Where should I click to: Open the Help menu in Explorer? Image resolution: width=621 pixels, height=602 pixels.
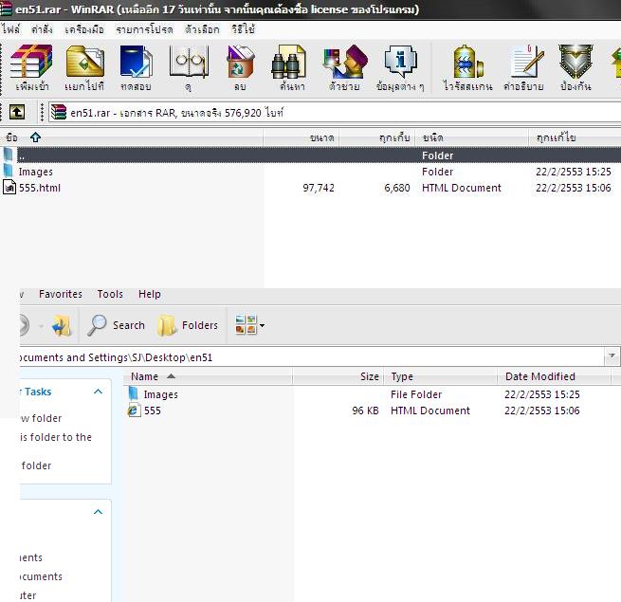click(x=149, y=294)
